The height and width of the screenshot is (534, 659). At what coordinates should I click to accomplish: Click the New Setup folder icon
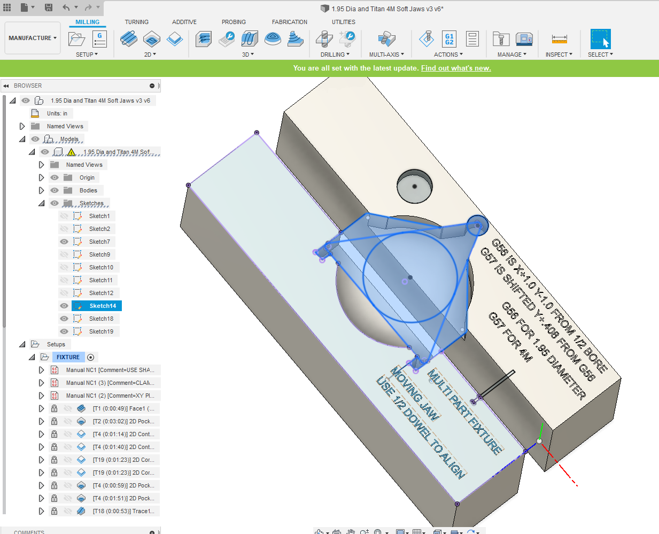[x=76, y=39]
